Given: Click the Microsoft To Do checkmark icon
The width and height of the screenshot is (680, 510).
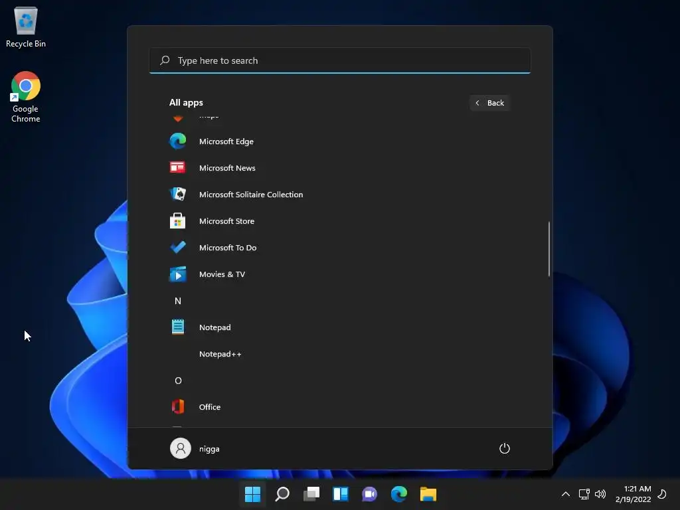Looking at the screenshot, I should pos(178,247).
